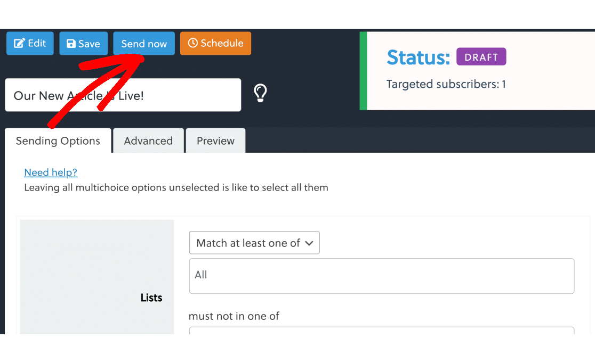
Task: Click the Edit button label
Action: (37, 43)
